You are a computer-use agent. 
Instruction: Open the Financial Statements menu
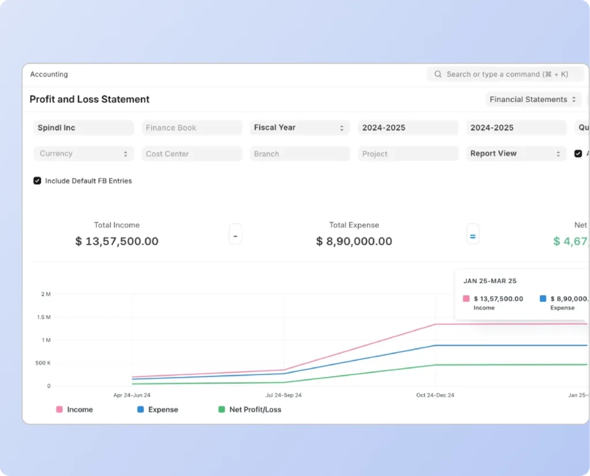533,99
